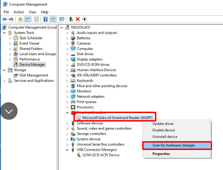Image resolution: width=223 pixels, height=170 pixels.
Task: Click the Update device driver toolbar icon
Action: point(71,19)
